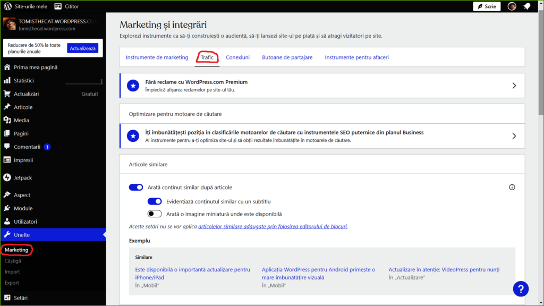This screenshot has width=544, height=306.
Task: Open the Module sidebar icon
Action: pos(7,208)
